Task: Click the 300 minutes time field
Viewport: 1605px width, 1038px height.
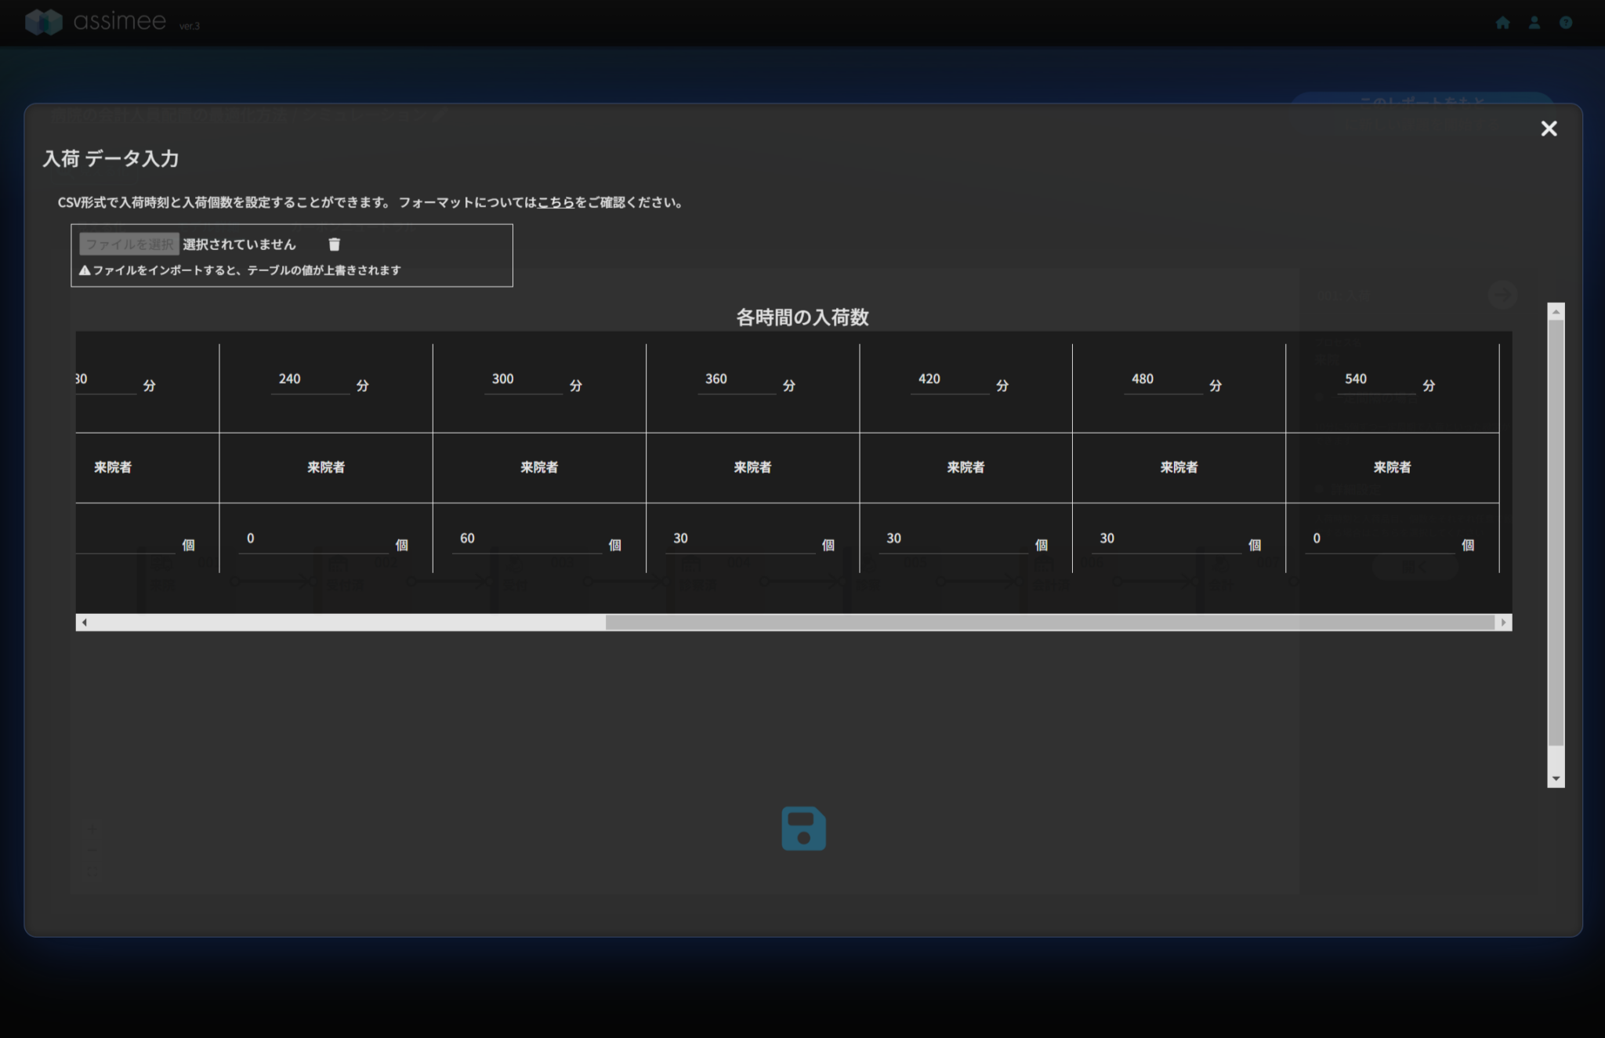Action: point(523,380)
